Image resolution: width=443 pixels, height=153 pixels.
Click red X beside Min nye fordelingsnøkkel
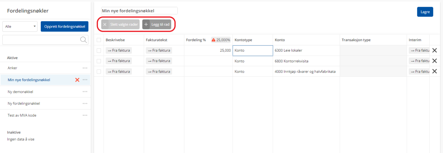click(77, 80)
